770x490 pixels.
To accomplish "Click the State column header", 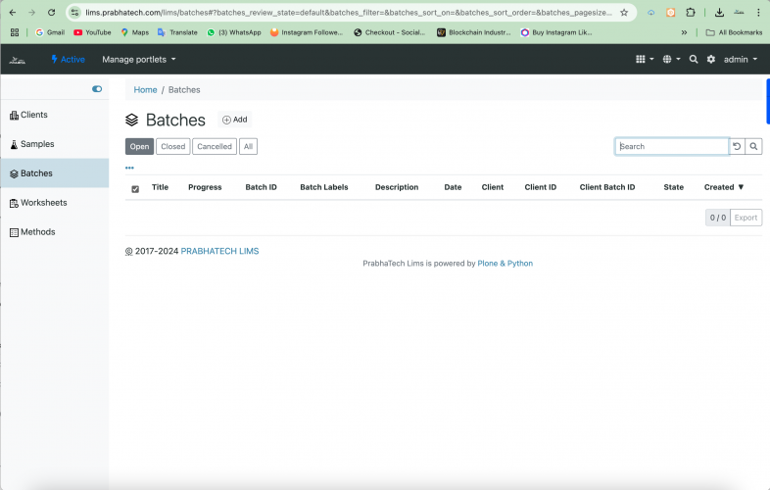I will pyautogui.click(x=673, y=187).
